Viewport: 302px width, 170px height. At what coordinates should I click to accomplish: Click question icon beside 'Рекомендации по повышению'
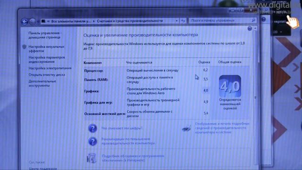pos(92,142)
